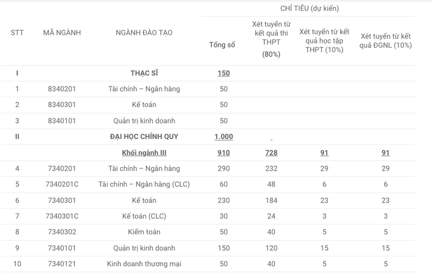The width and height of the screenshot is (432, 273).
Task: Click the underlined 1.000 total figure
Action: click(223, 136)
